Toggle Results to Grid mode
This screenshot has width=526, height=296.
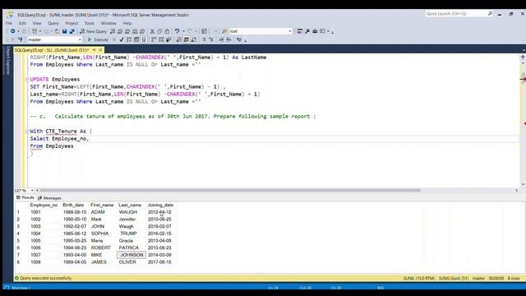pyautogui.click(x=187, y=39)
